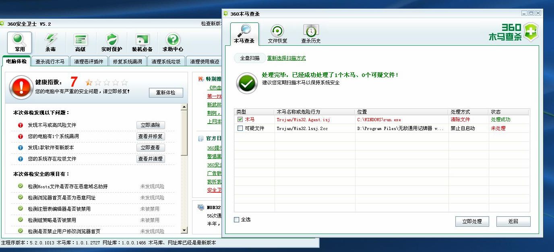
Task: Open 重新选择扫描方式 link
Action: coord(286,58)
